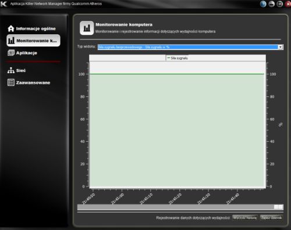The image size is (291, 230).
Task: Click the bar chart icon in the sidebar
Action: click(x=11, y=41)
